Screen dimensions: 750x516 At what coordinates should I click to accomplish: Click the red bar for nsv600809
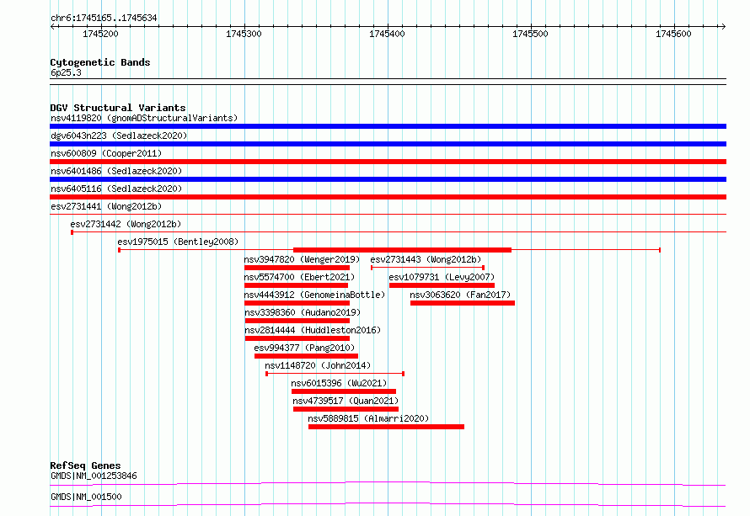[388, 162]
